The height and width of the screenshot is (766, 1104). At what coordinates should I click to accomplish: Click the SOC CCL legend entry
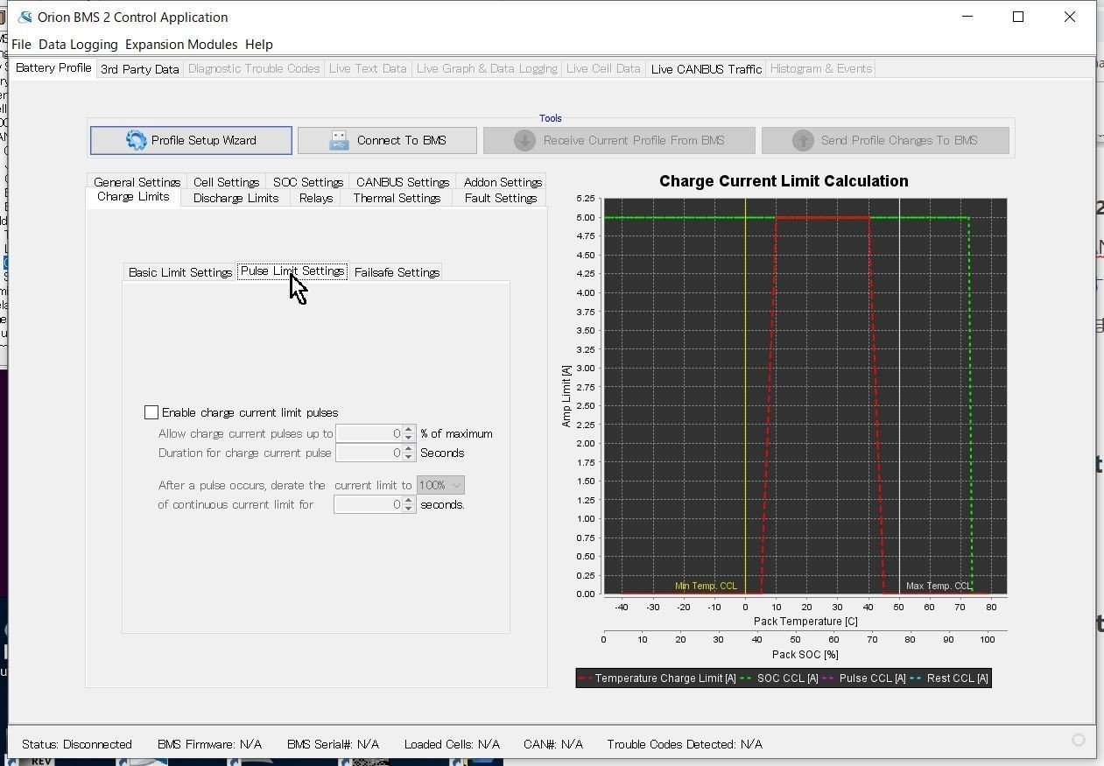[x=779, y=678]
